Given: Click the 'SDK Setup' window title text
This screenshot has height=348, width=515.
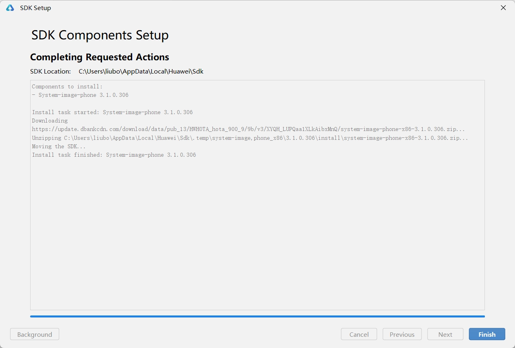Looking at the screenshot, I should tap(35, 8).
